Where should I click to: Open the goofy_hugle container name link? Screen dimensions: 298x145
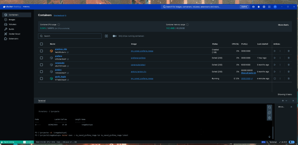[x=60, y=77]
